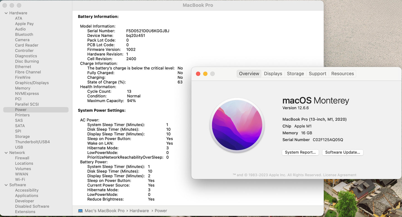
Task: Select Apple Pay in the sidebar
Action: 24,24
